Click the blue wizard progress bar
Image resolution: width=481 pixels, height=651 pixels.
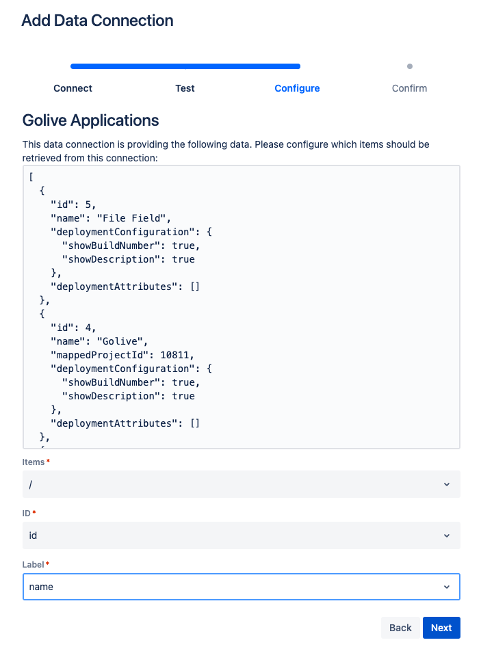pos(185,66)
